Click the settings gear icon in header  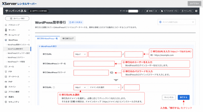coord(196,11)
